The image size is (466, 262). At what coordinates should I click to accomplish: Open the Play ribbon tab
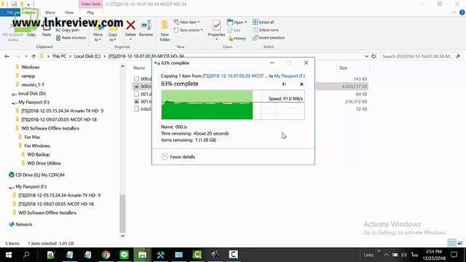click(90, 12)
